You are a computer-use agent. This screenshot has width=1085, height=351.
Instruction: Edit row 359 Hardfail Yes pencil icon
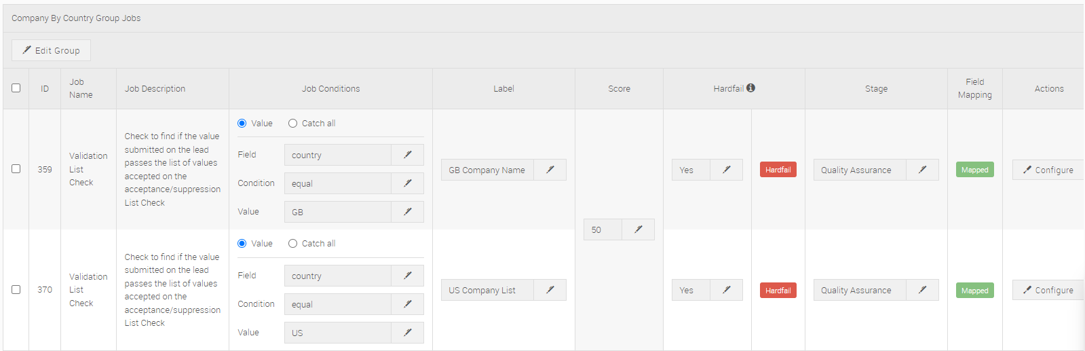(x=726, y=170)
